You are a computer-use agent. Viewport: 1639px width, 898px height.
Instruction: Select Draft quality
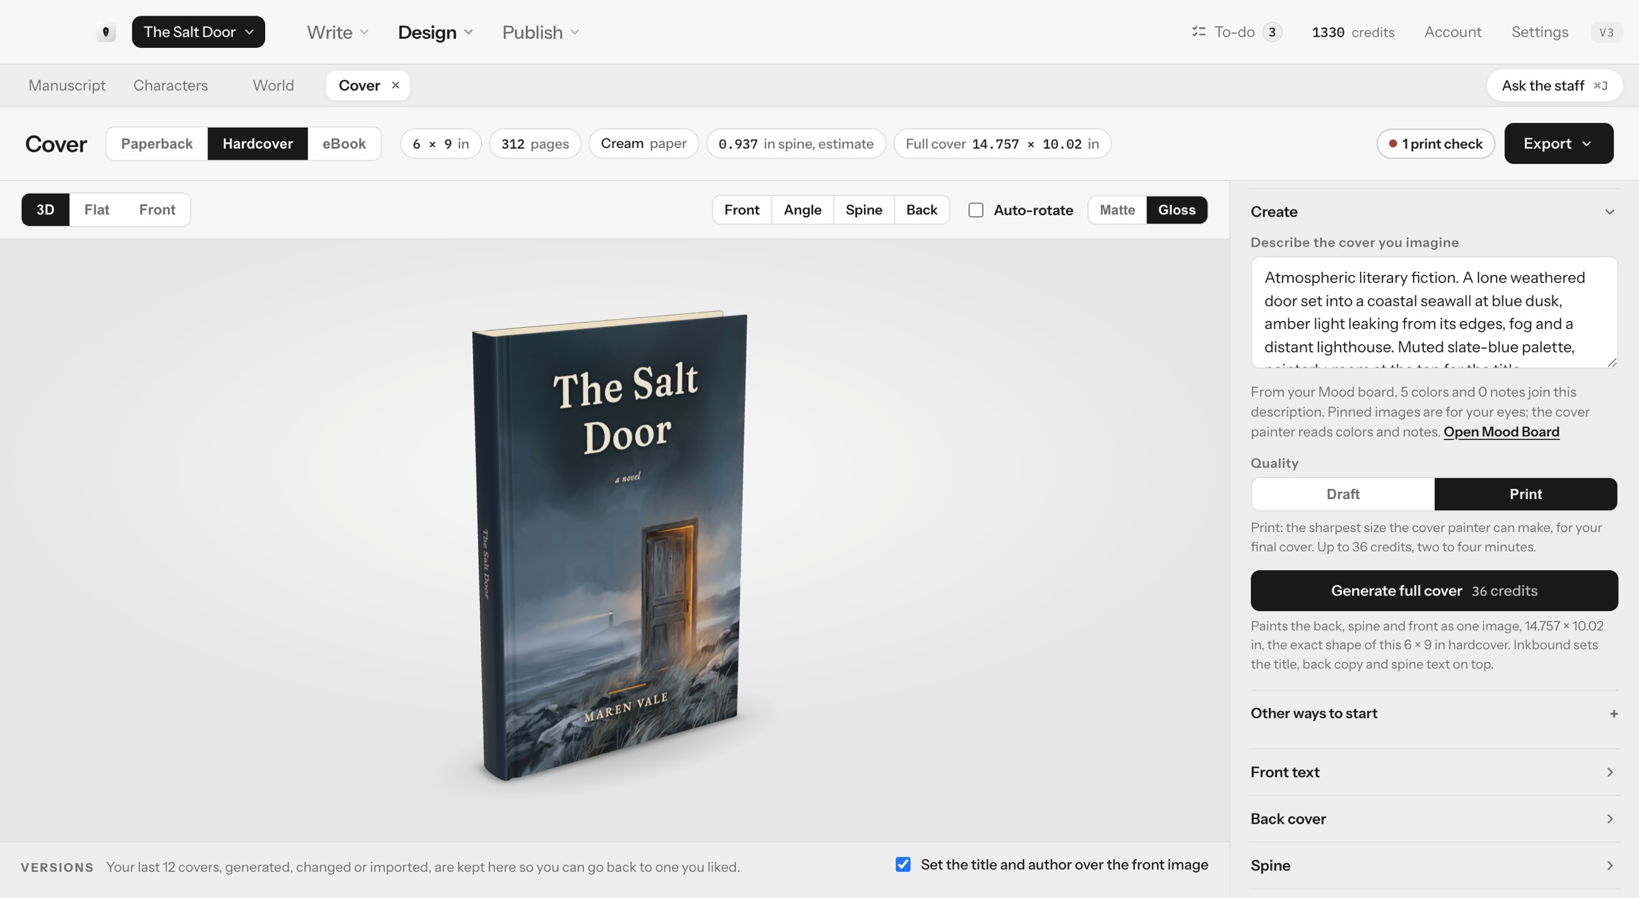tap(1343, 494)
